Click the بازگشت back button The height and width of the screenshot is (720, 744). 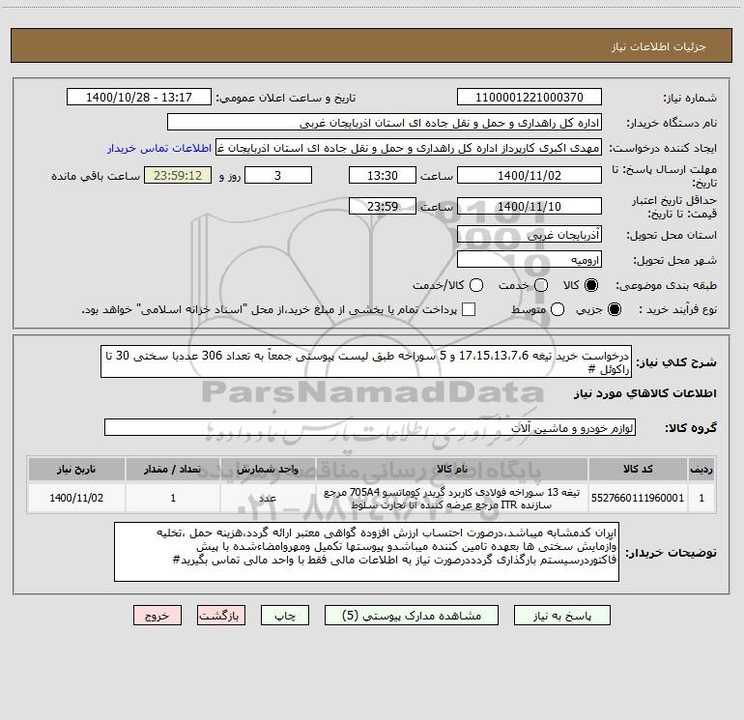[221, 616]
